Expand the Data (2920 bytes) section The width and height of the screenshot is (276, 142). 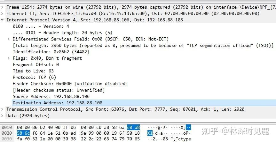(3, 116)
